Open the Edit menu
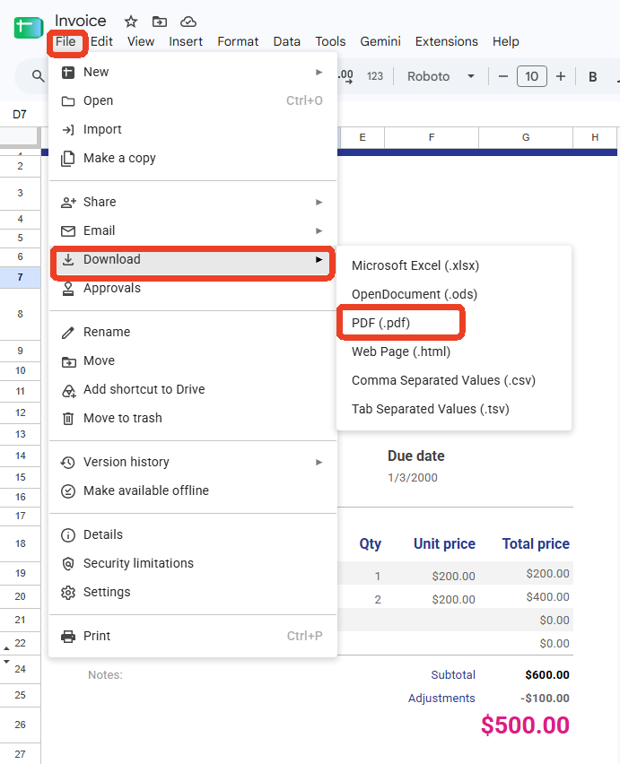The height and width of the screenshot is (764, 620). click(101, 42)
